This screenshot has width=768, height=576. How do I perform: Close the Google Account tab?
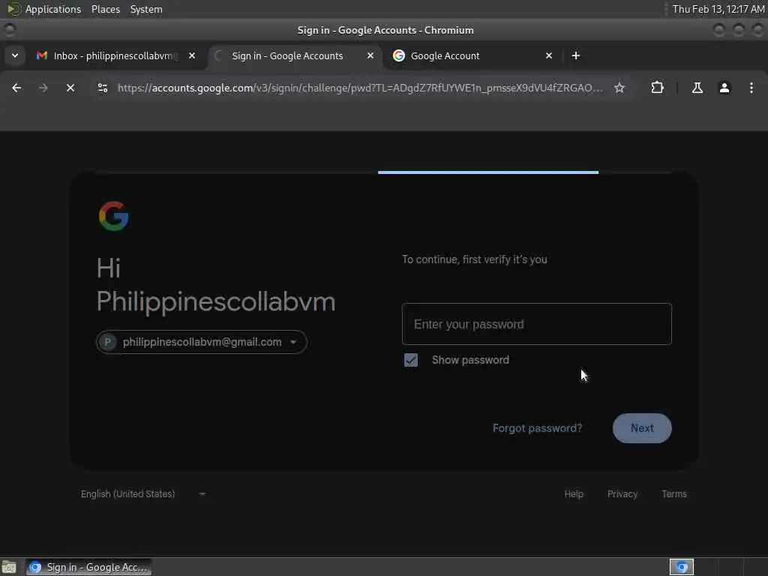point(548,55)
